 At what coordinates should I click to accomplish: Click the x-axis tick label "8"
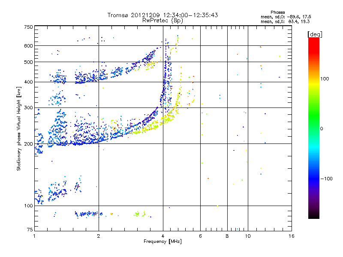click(x=227, y=236)
